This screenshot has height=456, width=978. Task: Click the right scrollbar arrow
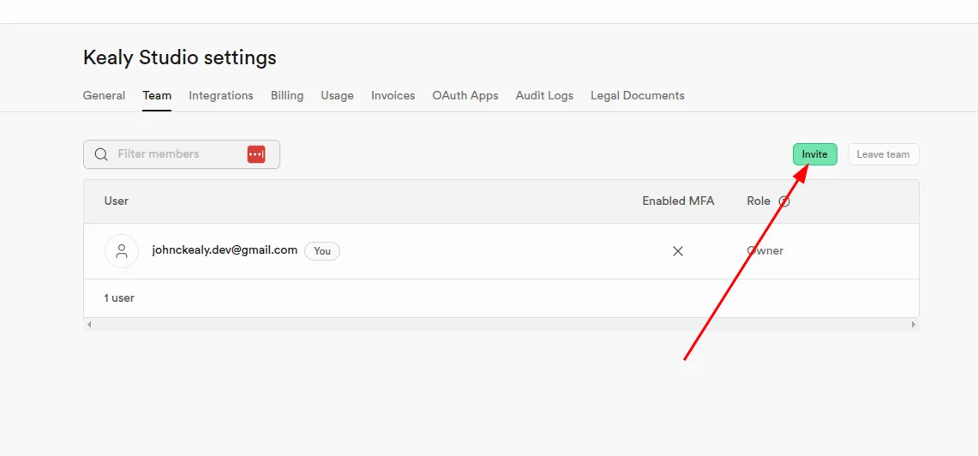pos(914,324)
